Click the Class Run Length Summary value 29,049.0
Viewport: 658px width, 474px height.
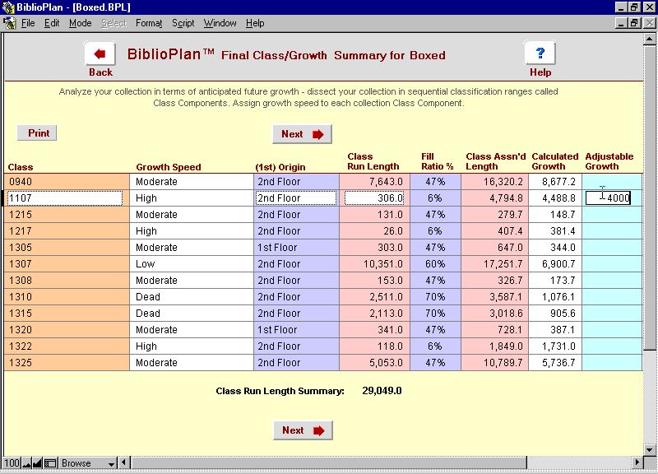coord(382,391)
